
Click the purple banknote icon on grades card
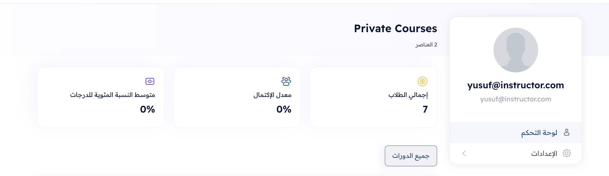coord(150,81)
